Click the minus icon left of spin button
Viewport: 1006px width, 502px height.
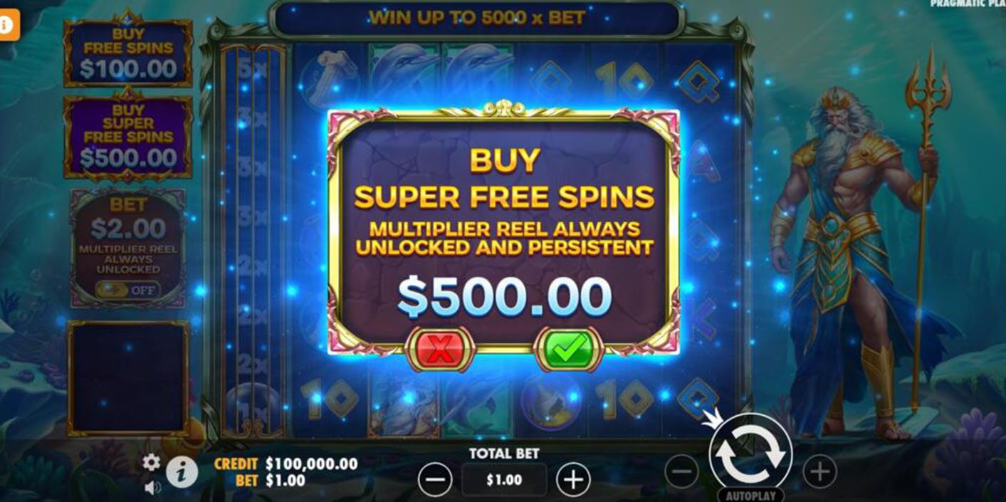[x=682, y=471]
